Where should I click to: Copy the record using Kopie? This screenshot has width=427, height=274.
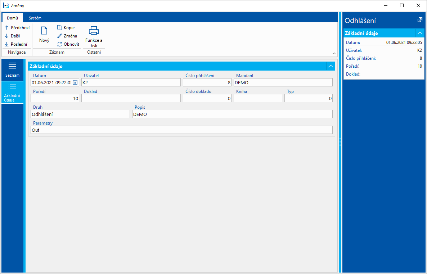66,28
